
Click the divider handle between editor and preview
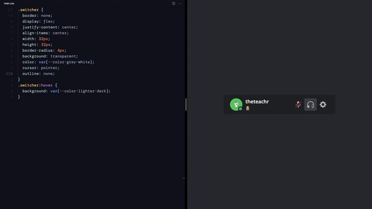[x=186, y=105]
